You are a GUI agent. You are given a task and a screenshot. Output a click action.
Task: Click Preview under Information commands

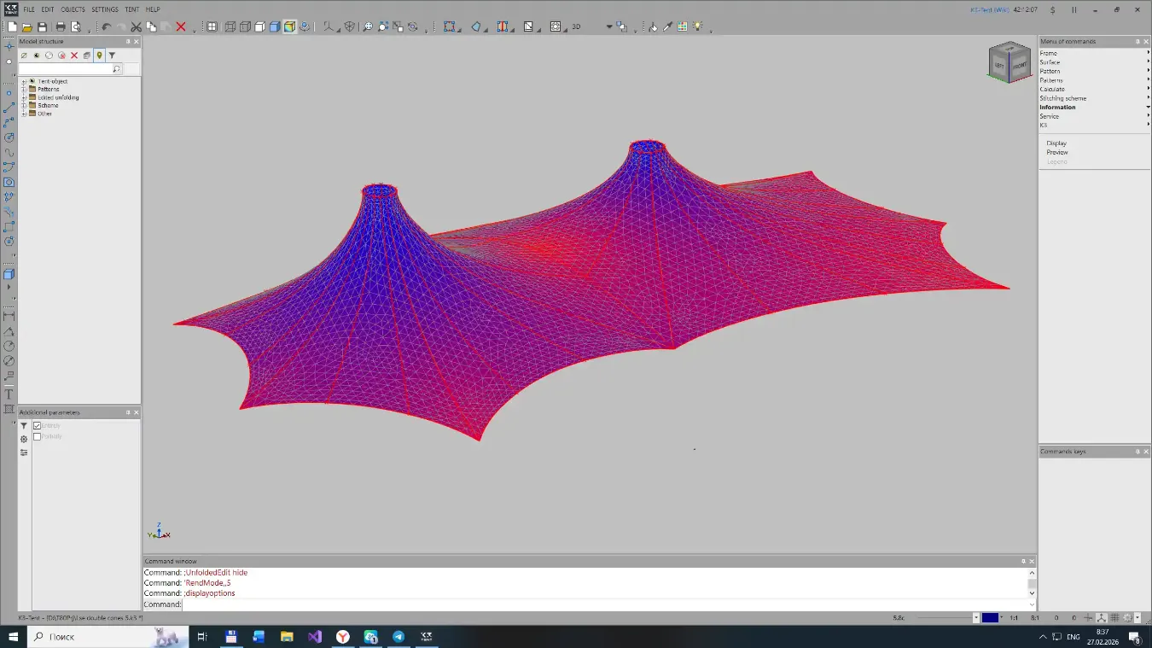click(1057, 152)
